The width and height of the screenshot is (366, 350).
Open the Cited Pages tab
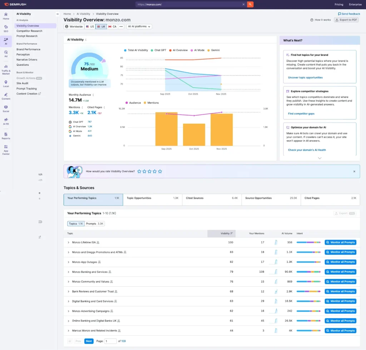pyautogui.click(x=330, y=199)
